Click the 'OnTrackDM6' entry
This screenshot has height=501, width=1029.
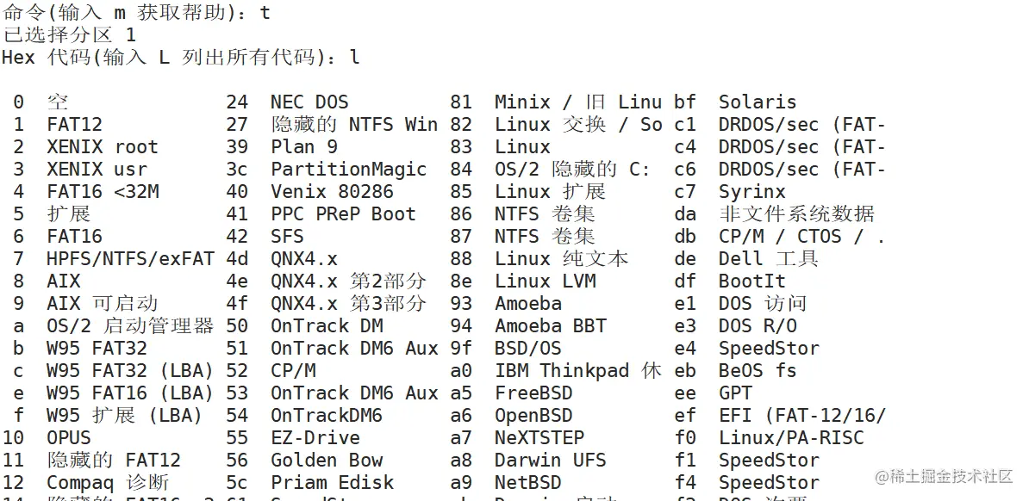326,415
